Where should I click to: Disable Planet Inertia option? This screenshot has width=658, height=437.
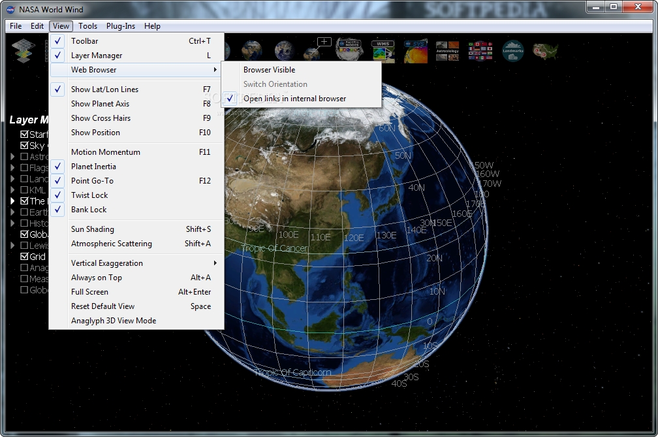136,166
